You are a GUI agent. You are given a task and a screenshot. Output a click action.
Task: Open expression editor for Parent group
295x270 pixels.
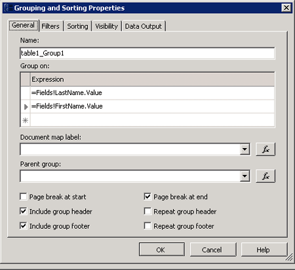pos(265,176)
